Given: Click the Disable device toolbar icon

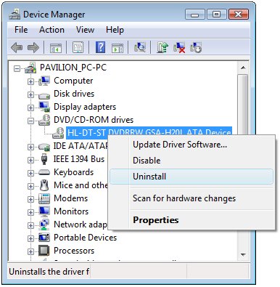Looking at the screenshot, I should pyautogui.click(x=196, y=47).
